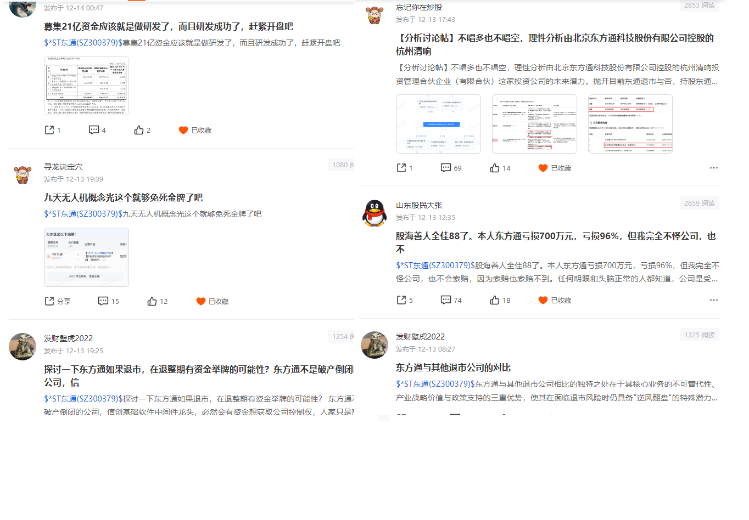Open post title 探讨一下东方通如果退市
The image size is (749, 520).
click(199, 376)
